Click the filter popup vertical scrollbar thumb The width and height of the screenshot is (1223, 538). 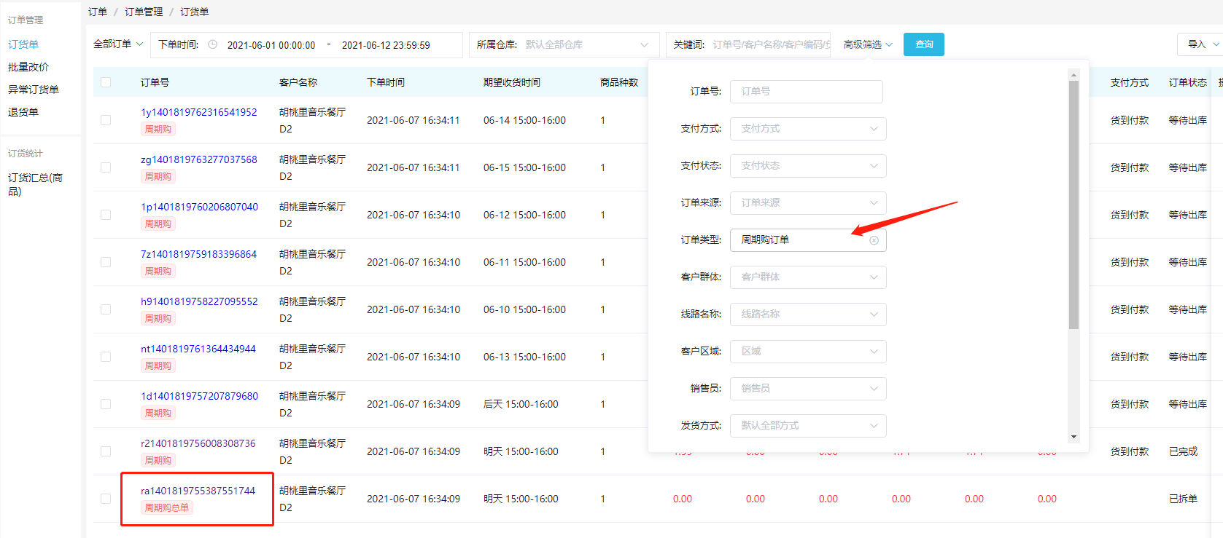tap(1073, 205)
